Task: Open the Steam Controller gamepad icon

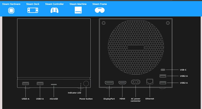Action: pos(54,10)
